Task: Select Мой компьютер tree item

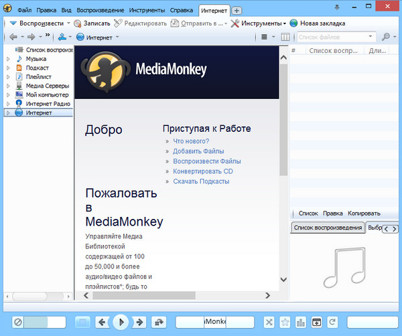Action: point(47,95)
